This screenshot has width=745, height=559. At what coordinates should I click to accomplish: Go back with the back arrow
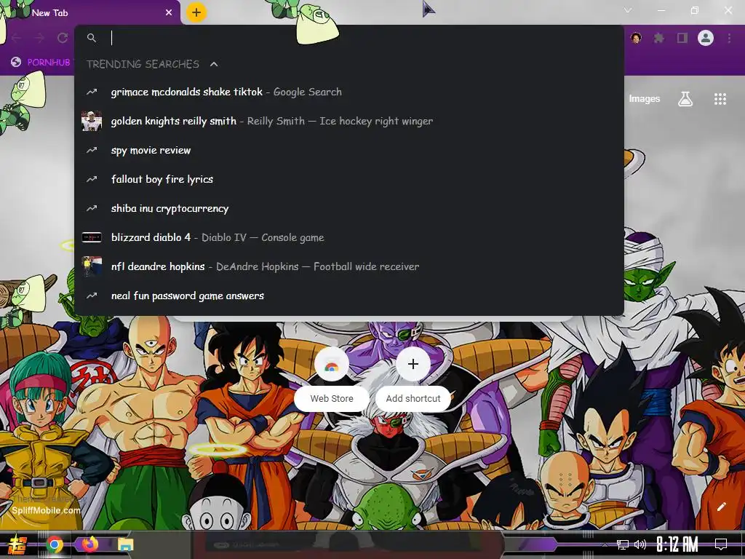(16, 38)
